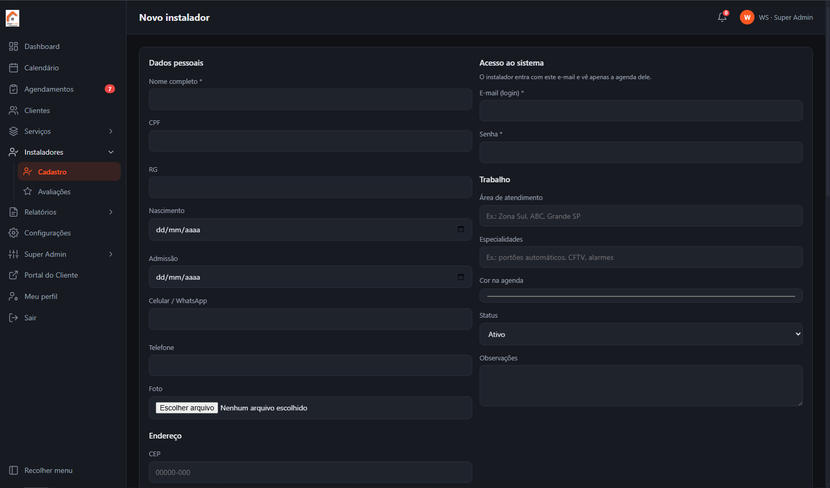Click the Agendamentos clipboard icon
Screen dimensions: 830x488
click(x=14, y=89)
